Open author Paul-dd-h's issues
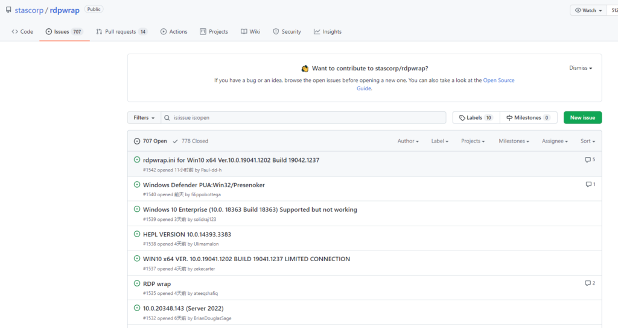This screenshot has height=328, width=618. tap(211, 170)
